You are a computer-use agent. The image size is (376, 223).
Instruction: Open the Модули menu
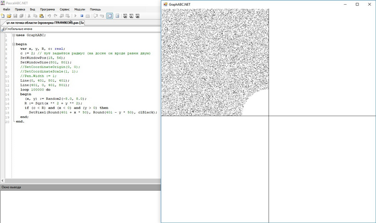[80, 9]
